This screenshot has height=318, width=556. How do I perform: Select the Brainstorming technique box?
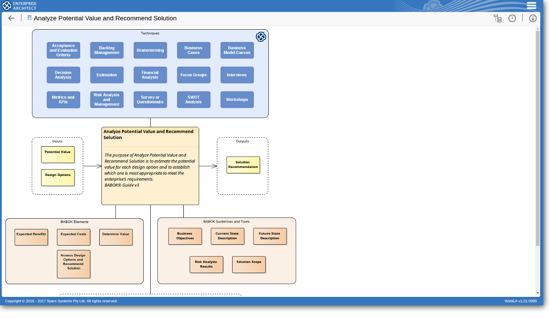click(x=150, y=50)
